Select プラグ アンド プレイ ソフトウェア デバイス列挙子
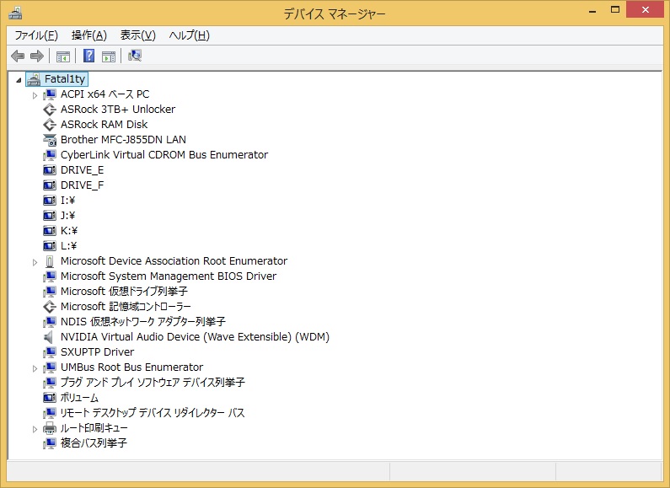The width and height of the screenshot is (670, 488). pyautogui.click(x=153, y=383)
